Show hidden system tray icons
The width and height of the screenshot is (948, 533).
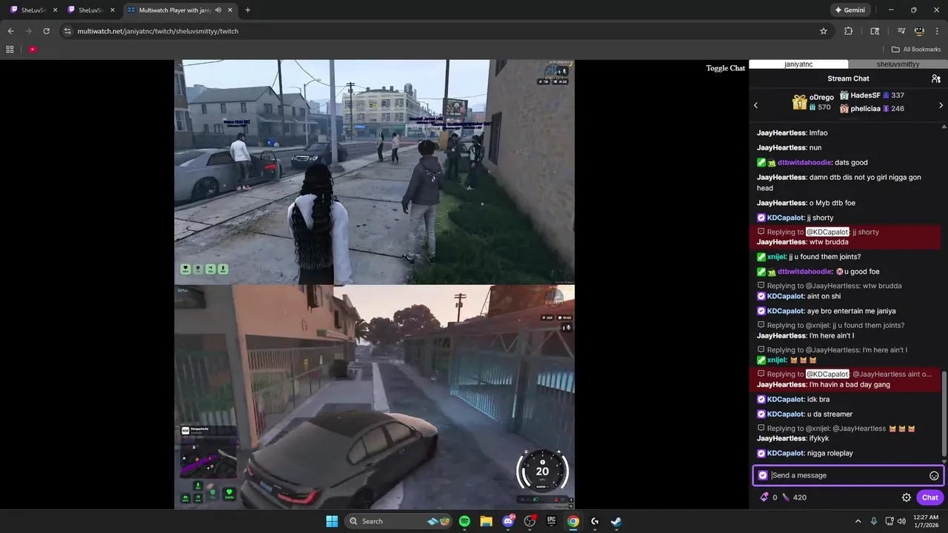point(858,521)
